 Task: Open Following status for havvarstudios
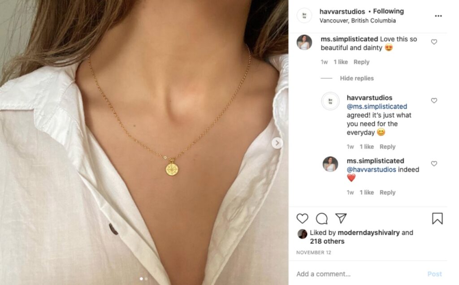click(389, 11)
